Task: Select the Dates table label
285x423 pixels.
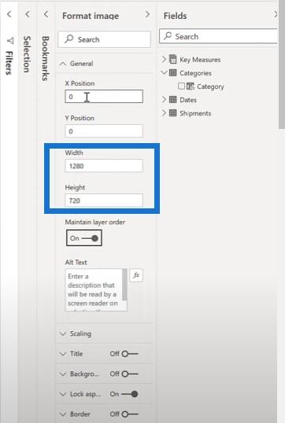Action: 188,100
